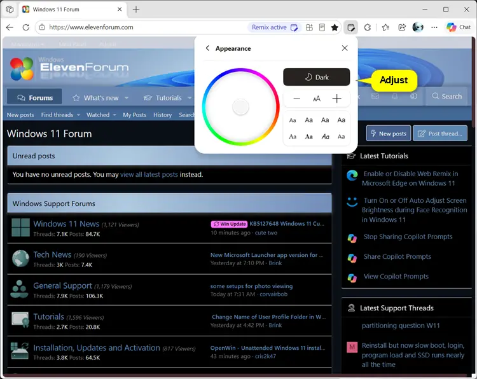The image size is (477, 379).
Task: Open partitioning question W11 thread
Action: tap(401, 326)
